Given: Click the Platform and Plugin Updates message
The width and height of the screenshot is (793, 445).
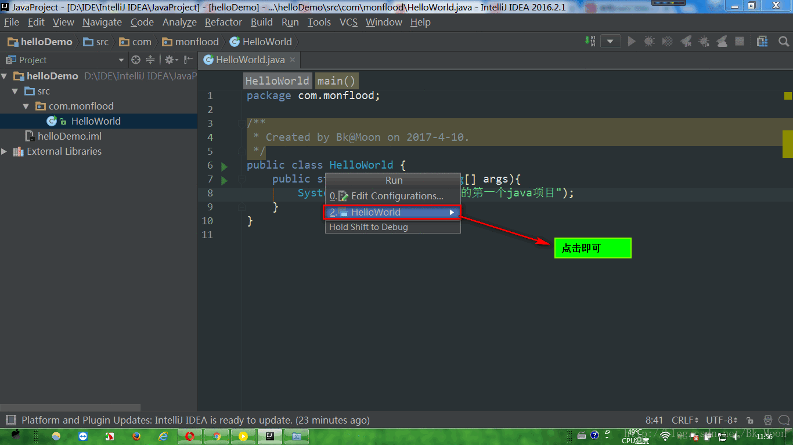Looking at the screenshot, I should [196, 420].
